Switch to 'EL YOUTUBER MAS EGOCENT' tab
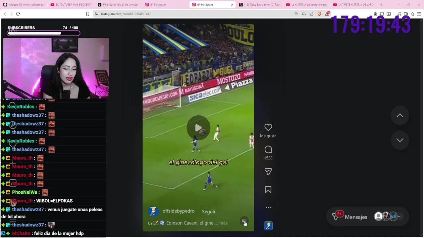 click(71, 5)
